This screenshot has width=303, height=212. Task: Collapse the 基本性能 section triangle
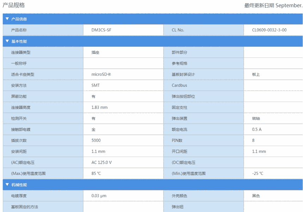coord(7,41)
